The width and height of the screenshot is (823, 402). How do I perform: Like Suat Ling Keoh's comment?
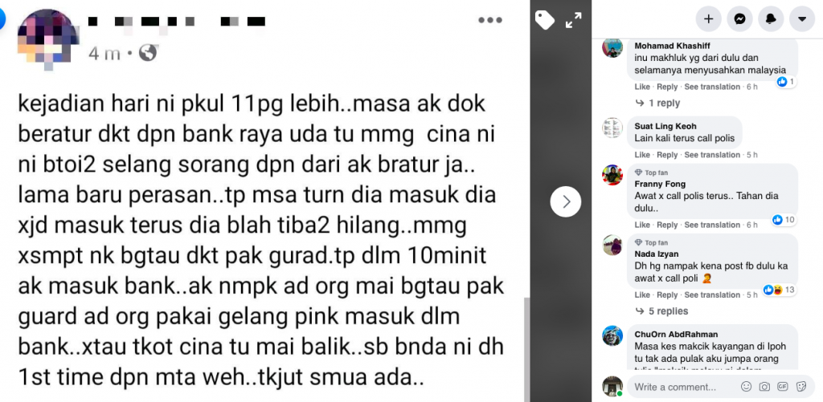642,155
